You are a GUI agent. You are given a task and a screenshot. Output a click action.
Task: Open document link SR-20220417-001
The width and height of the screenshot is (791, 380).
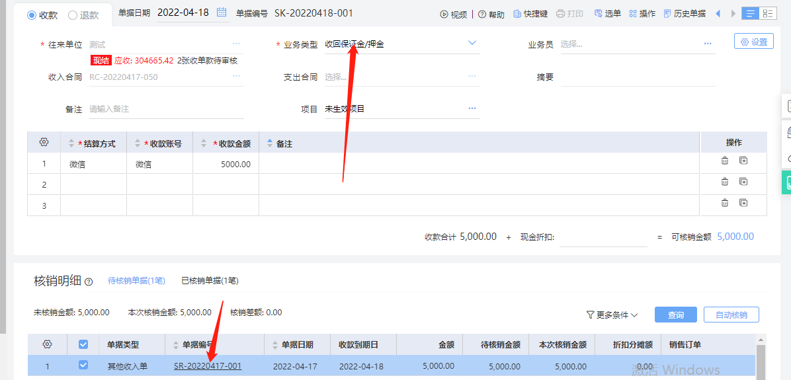pos(208,366)
